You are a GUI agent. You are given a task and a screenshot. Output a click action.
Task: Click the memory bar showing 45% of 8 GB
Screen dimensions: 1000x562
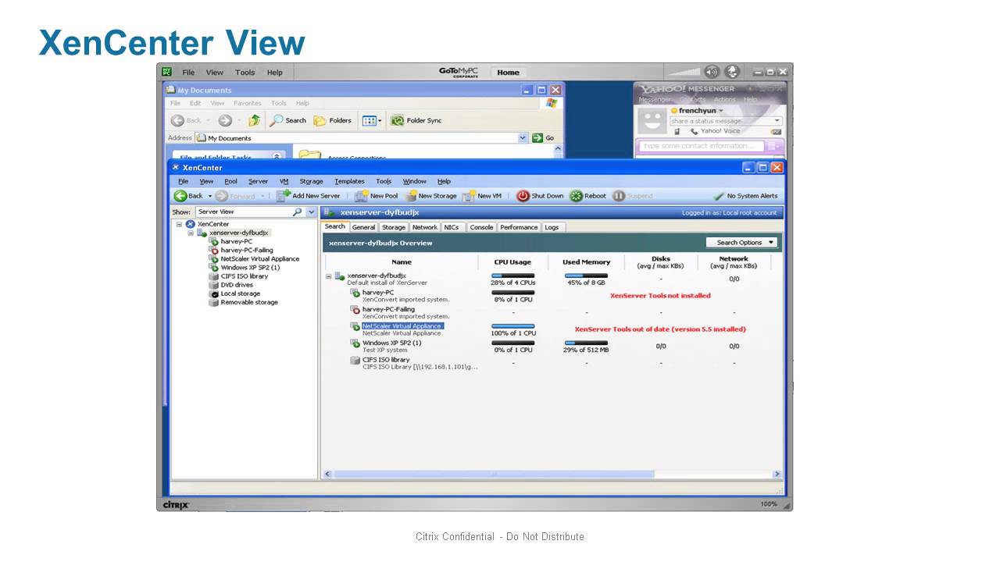586,276
